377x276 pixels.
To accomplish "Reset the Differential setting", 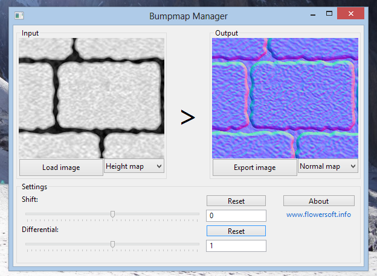I will pos(236,231).
